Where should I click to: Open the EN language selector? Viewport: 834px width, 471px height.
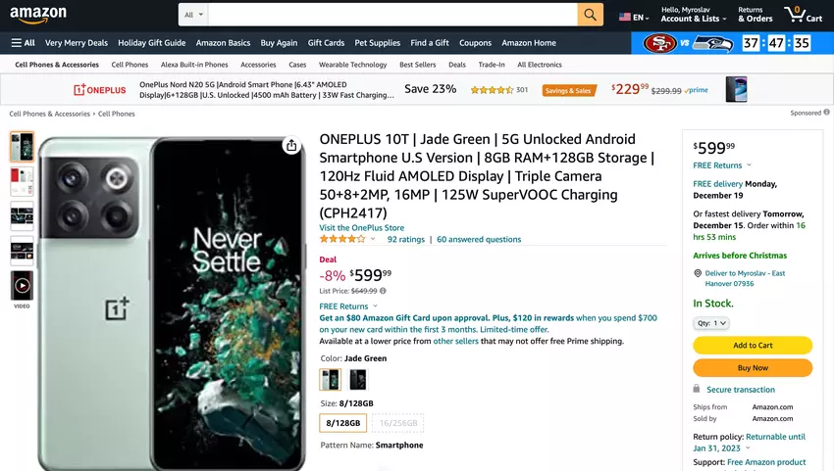tap(633, 18)
